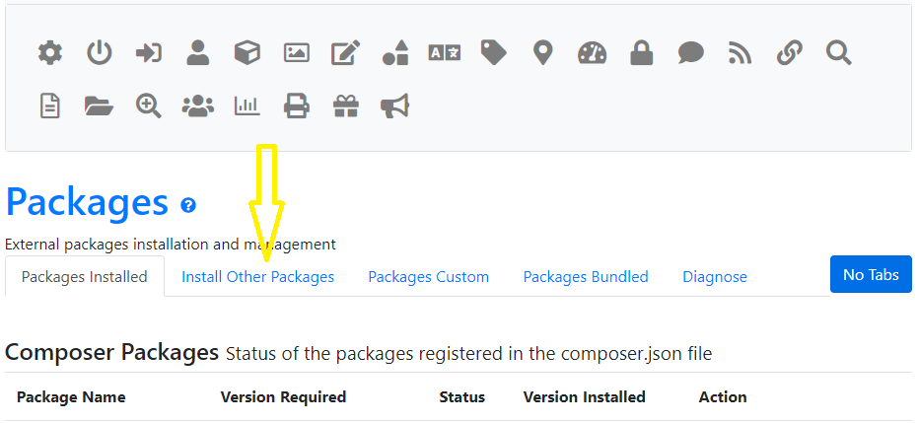918x423 pixels.
Task: Click the help question mark beside Packages
Action: click(188, 205)
